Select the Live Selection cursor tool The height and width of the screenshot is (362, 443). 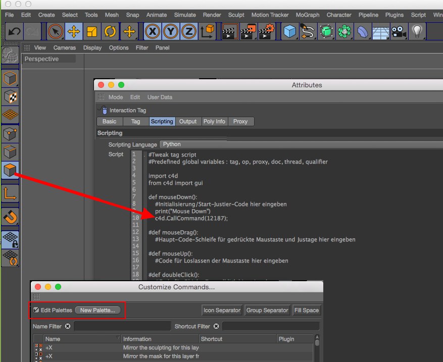(56, 31)
